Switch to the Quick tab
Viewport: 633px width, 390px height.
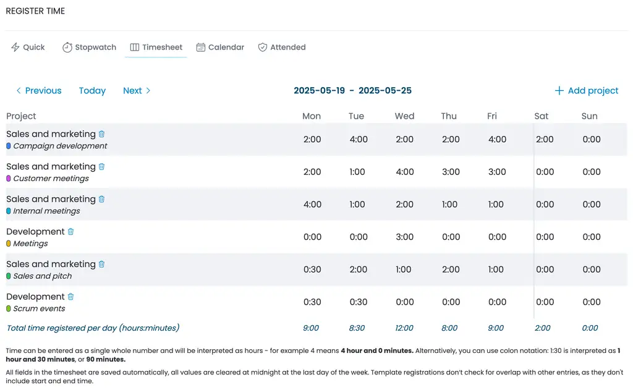(x=28, y=48)
